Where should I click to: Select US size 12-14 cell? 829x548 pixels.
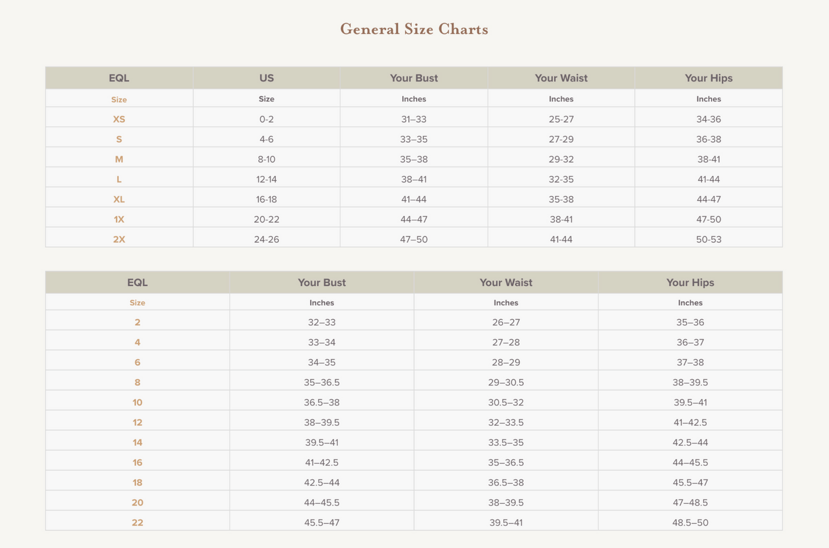click(266, 179)
